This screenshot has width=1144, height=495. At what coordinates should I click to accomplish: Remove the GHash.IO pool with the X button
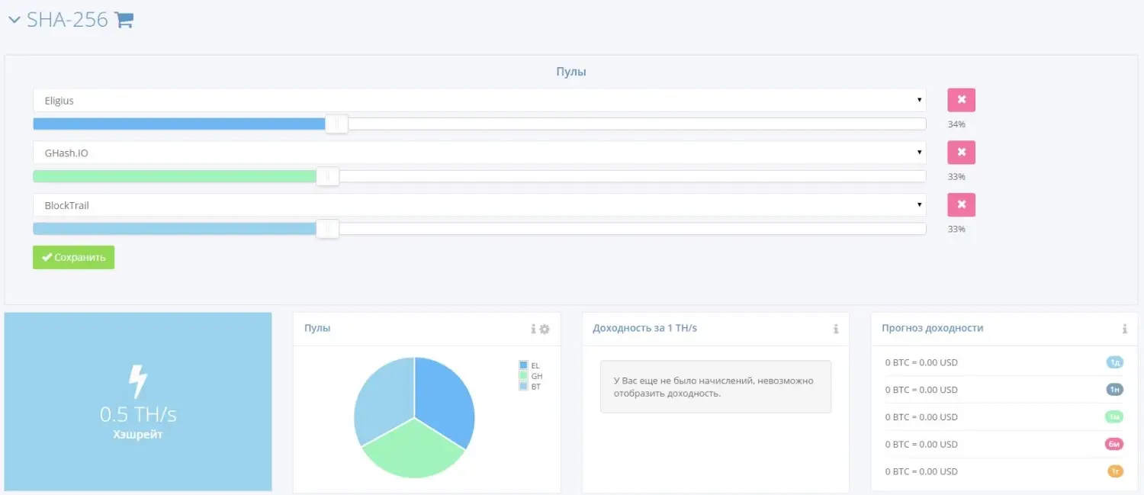[x=961, y=153]
